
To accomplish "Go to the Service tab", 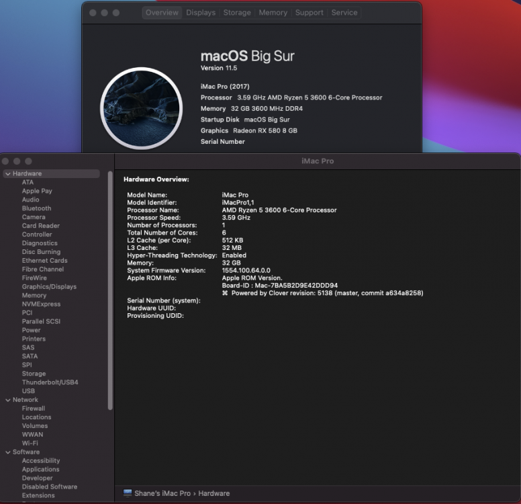I will pyautogui.click(x=344, y=13).
